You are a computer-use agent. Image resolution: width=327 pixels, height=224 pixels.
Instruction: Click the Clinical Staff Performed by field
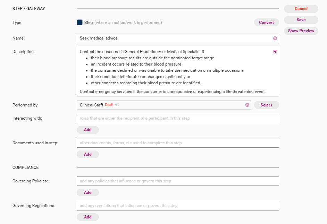[160, 105]
